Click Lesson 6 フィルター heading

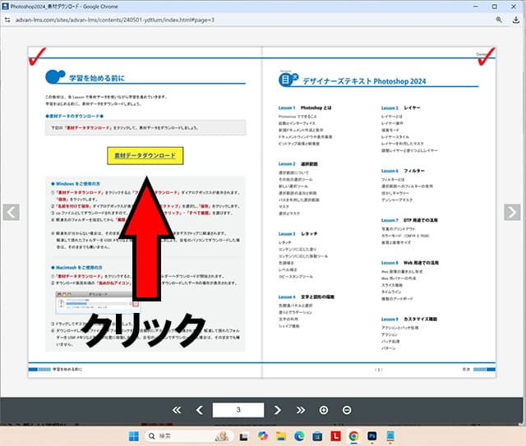click(x=403, y=171)
